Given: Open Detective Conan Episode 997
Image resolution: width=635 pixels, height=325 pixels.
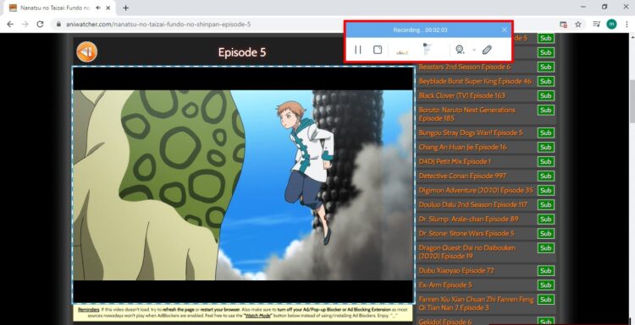Looking at the screenshot, I should click(462, 176).
